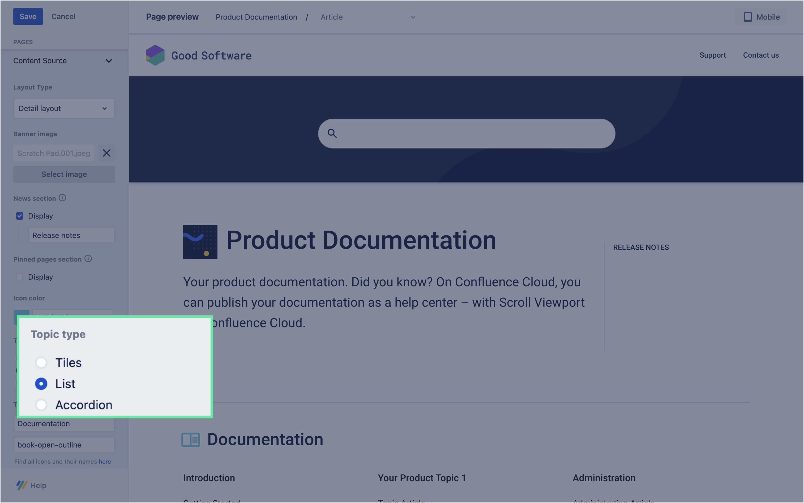Image resolution: width=804 pixels, height=503 pixels.
Task: Select the Accordion topic type radio
Action: pyautogui.click(x=41, y=405)
